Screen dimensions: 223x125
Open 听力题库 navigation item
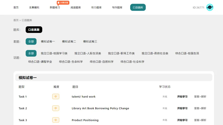tap(96, 7)
